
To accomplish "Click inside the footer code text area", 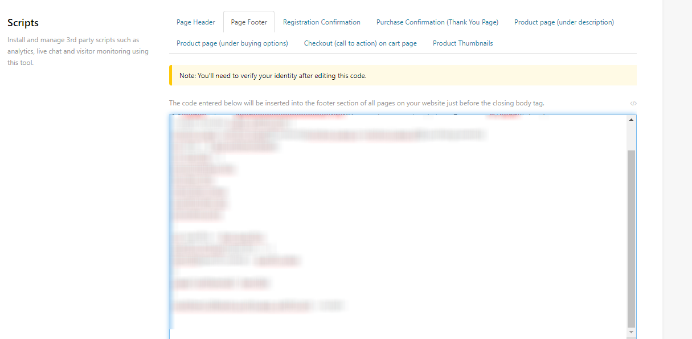I will point(398,226).
